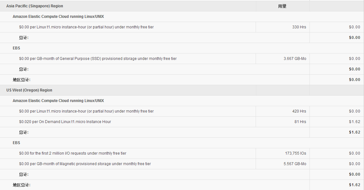This screenshot has width=364, height=190.
Task: Click the $1.62 charge for On Demand hours
Action: coord(354,121)
